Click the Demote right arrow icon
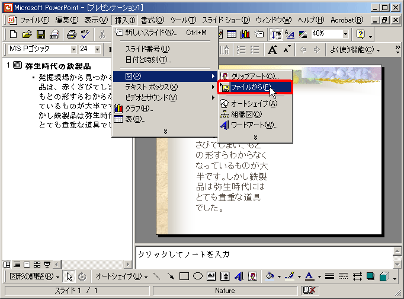Screen dimensions: 404x299 click(x=317, y=49)
